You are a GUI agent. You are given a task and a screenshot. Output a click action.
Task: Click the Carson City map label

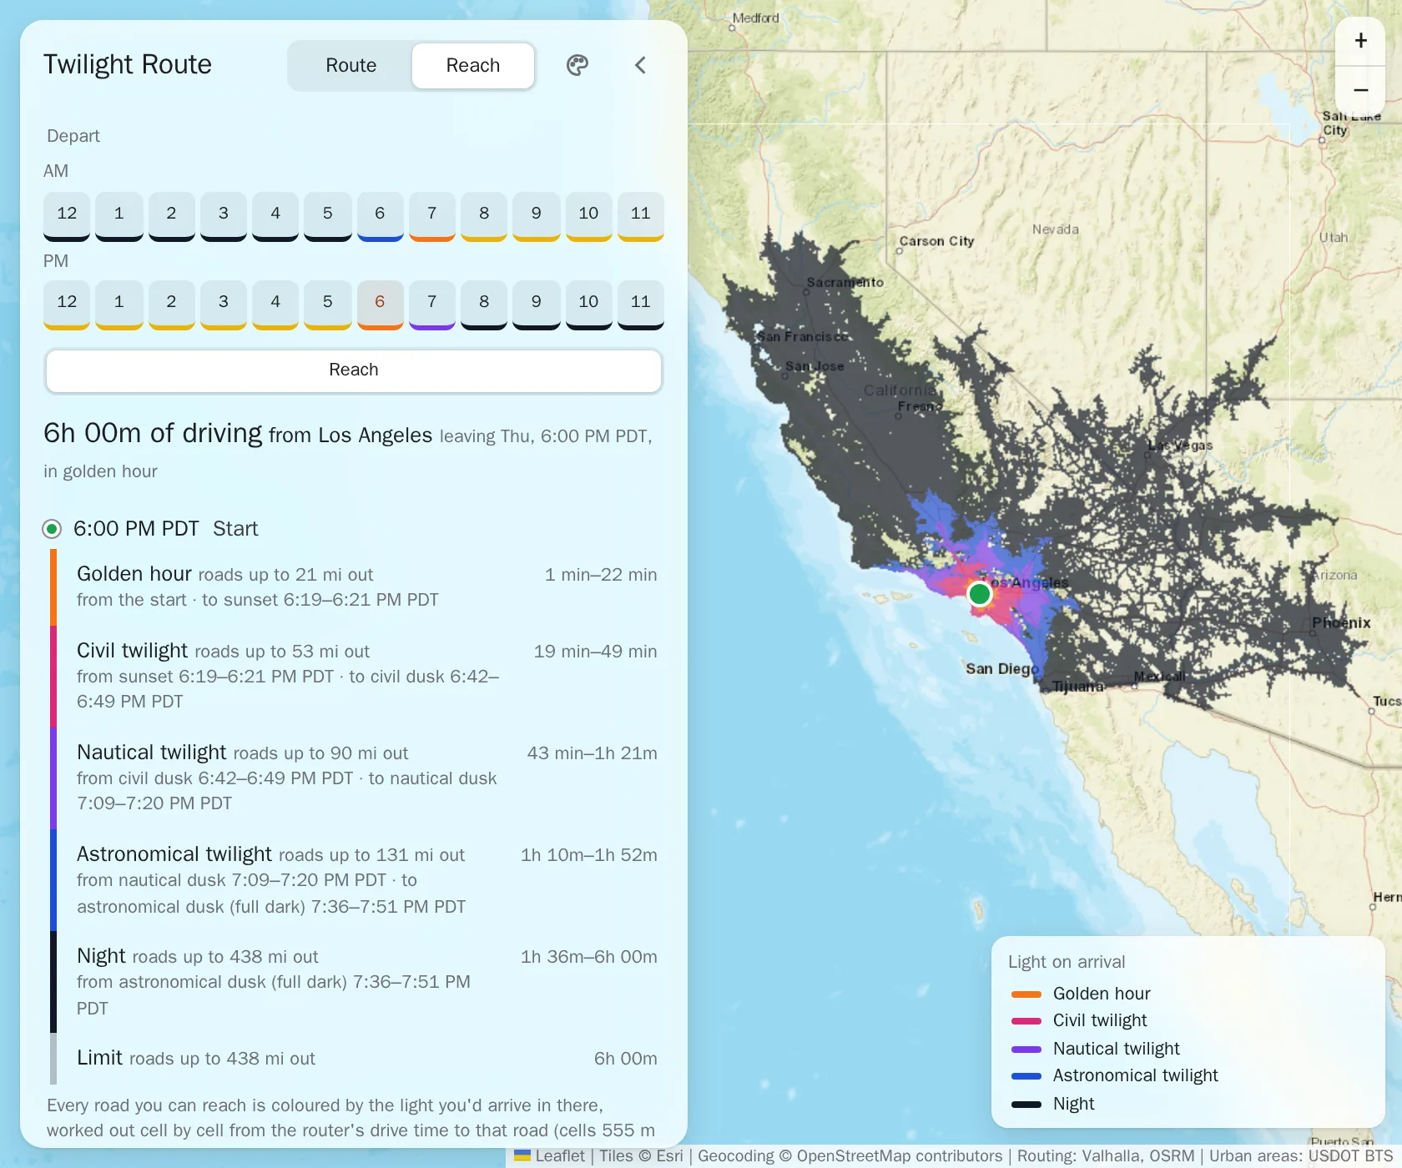click(x=936, y=241)
